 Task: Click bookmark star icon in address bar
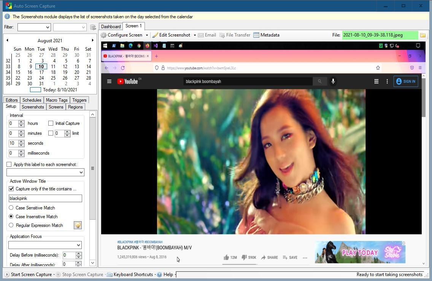(x=378, y=68)
